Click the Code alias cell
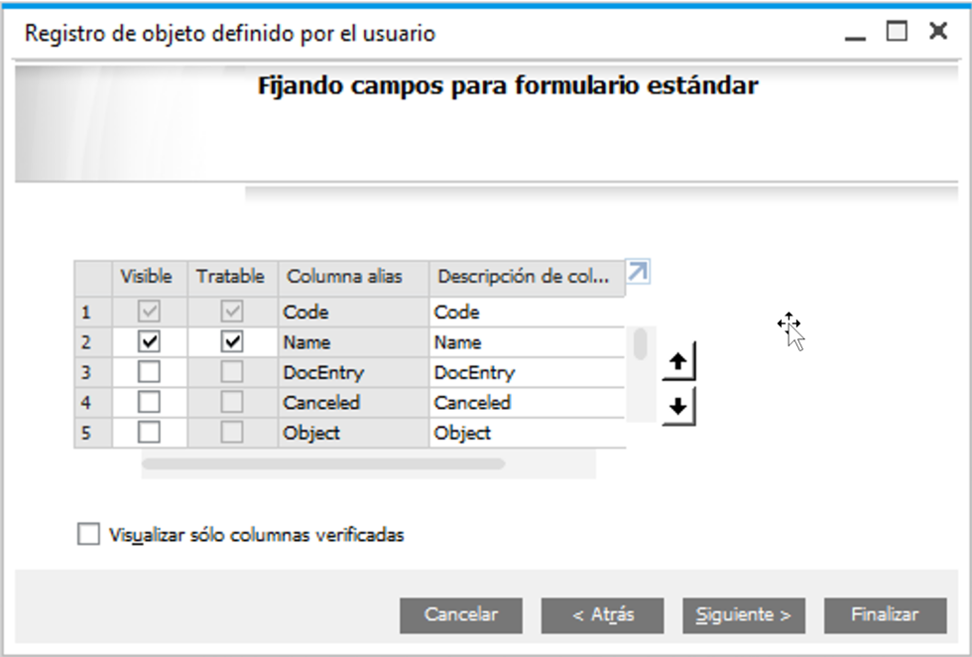The width and height of the screenshot is (972, 657). click(353, 312)
